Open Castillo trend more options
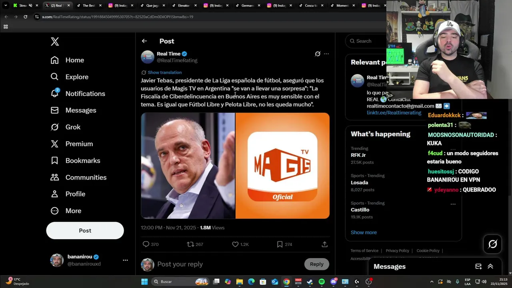Screen dimensions: 512x288 pos(453,204)
